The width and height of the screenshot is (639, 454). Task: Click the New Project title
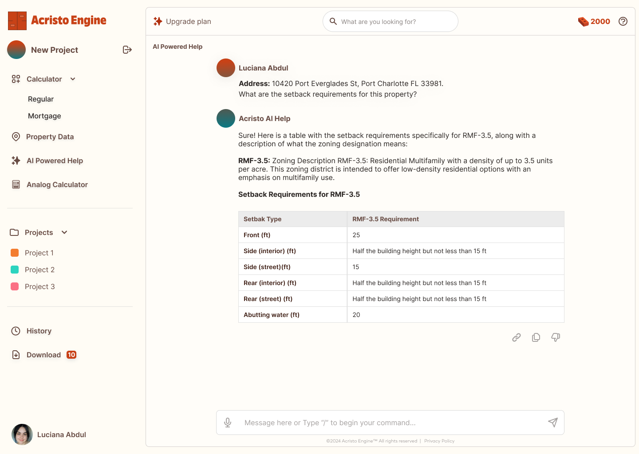(x=55, y=50)
